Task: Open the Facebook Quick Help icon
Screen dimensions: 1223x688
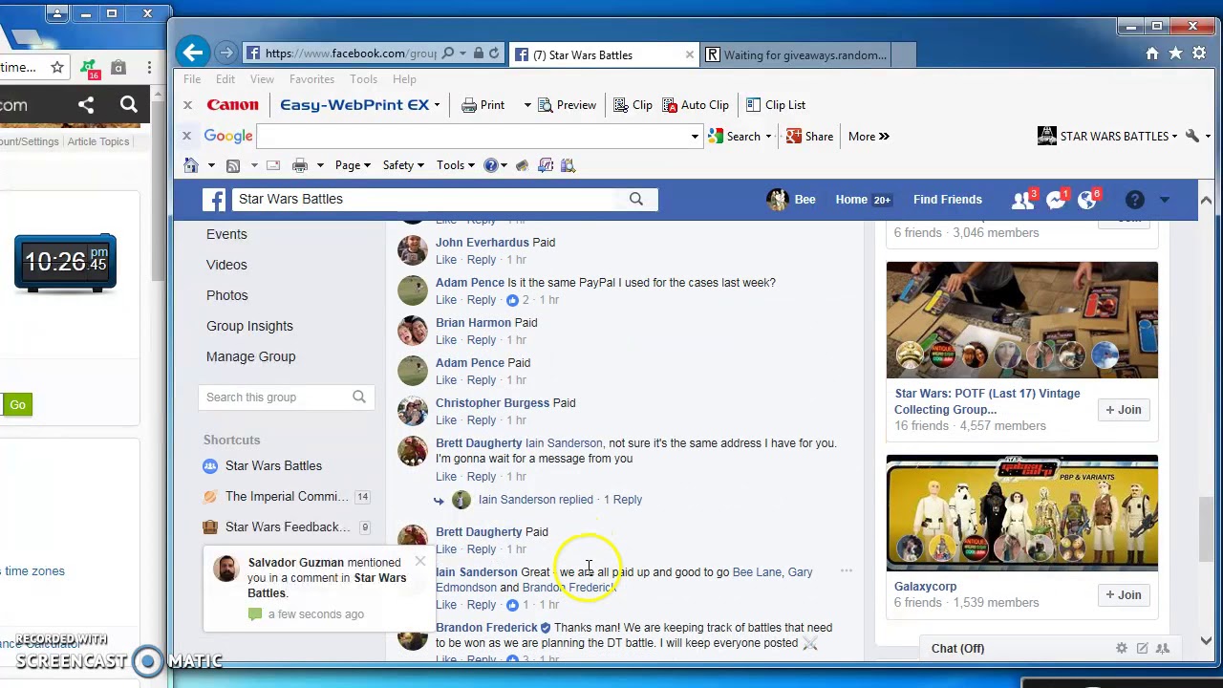Action: pyautogui.click(x=1134, y=200)
